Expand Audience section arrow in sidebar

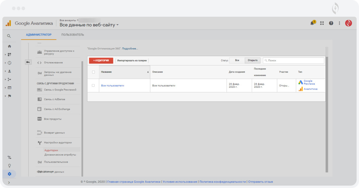pyautogui.click(x=5, y=71)
